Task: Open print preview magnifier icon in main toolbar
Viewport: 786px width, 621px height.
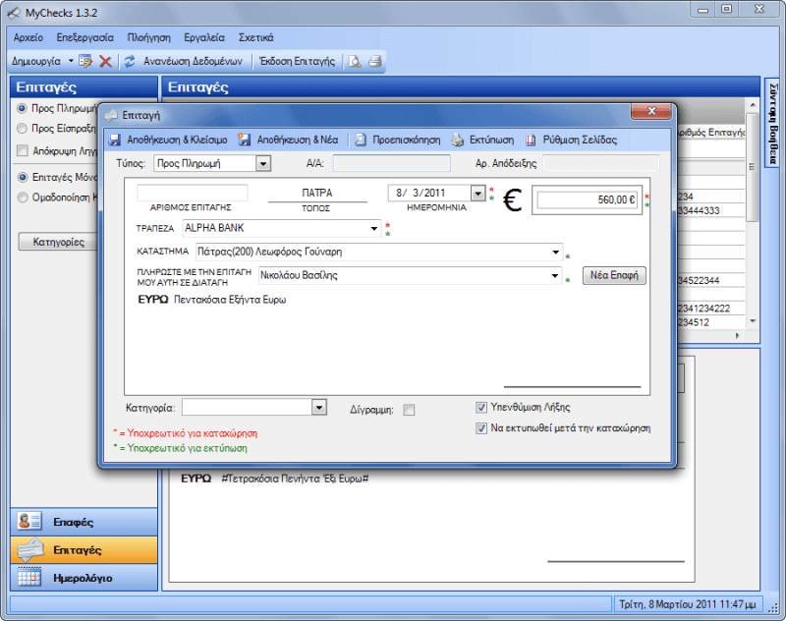Action: point(355,61)
